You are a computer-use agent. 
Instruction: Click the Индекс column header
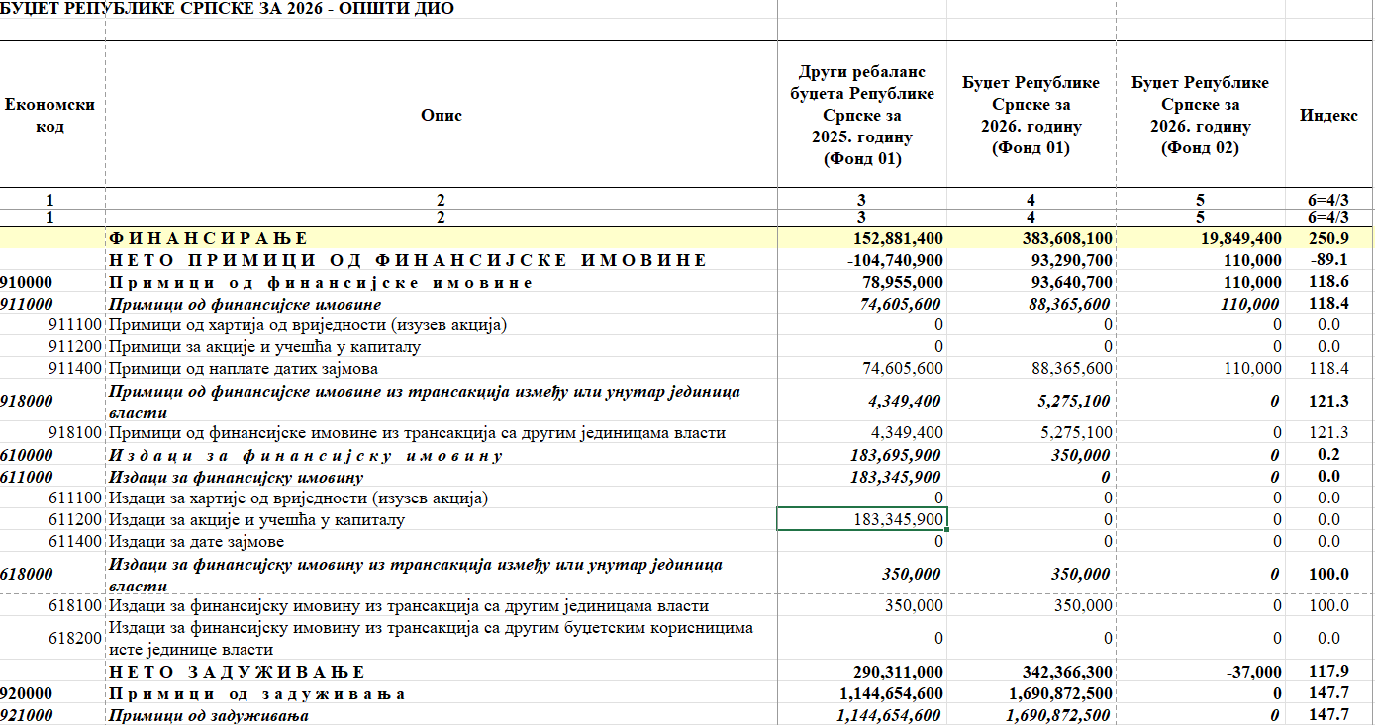point(1328,115)
